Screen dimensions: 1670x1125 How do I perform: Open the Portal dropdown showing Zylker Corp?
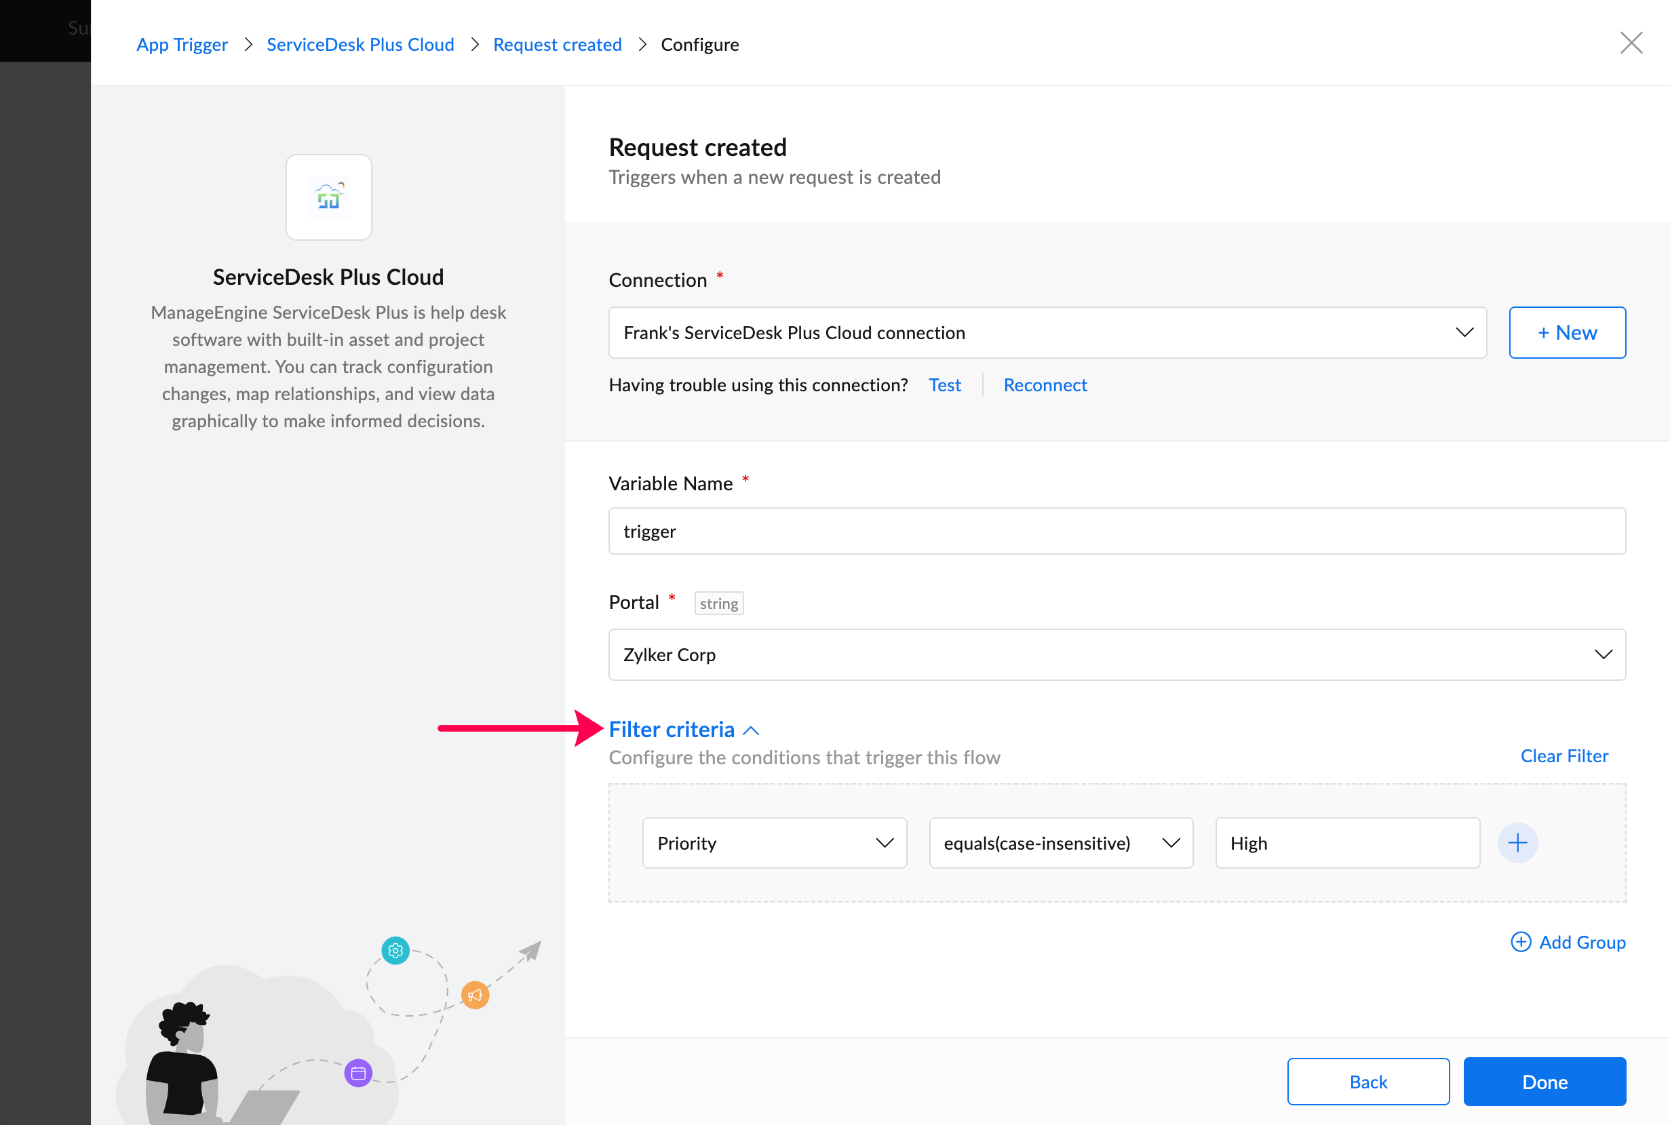(x=1116, y=655)
